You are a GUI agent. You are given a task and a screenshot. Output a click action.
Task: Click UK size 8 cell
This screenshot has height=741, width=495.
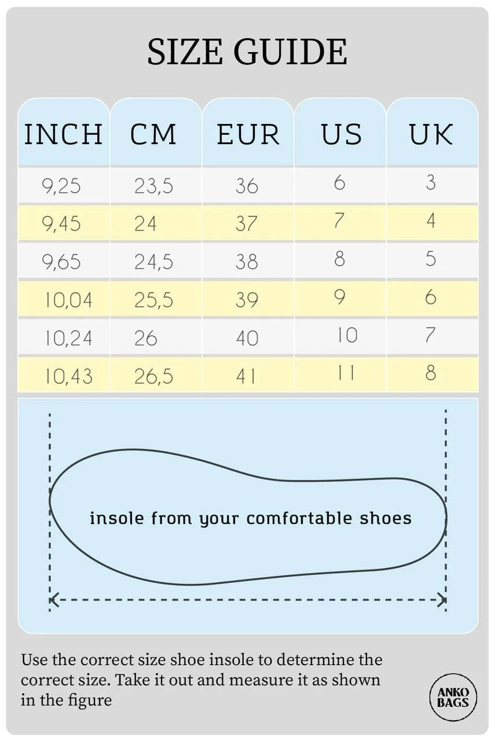point(431,373)
